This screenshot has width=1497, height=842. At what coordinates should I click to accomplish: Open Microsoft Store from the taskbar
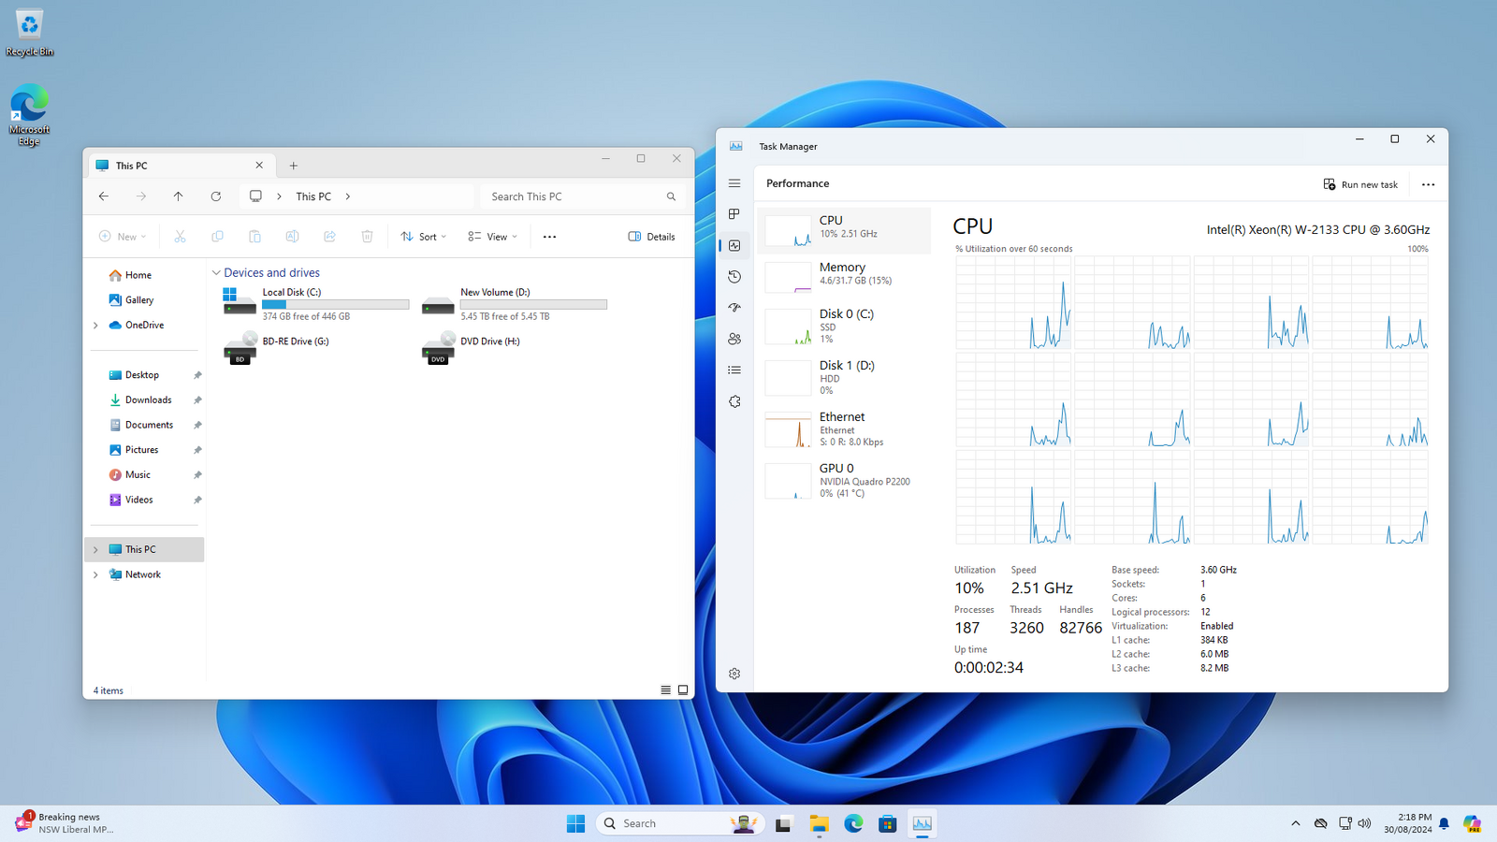tap(888, 823)
